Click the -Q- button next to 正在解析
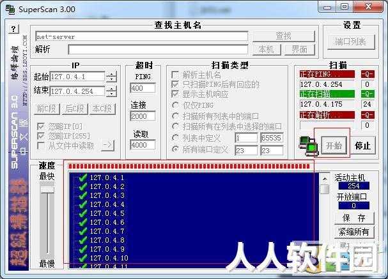This screenshot has height=279, width=388. point(367,115)
